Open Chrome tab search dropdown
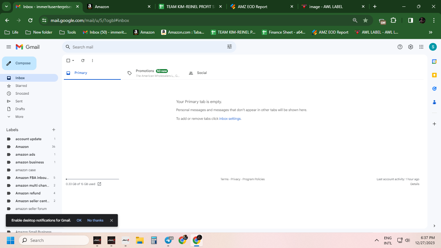The height and width of the screenshot is (248, 441). pos(6,6)
